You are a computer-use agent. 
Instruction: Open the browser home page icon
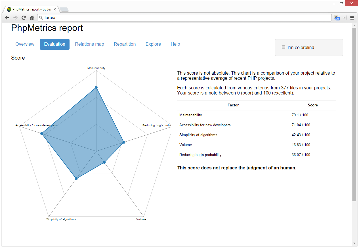coord(32,18)
